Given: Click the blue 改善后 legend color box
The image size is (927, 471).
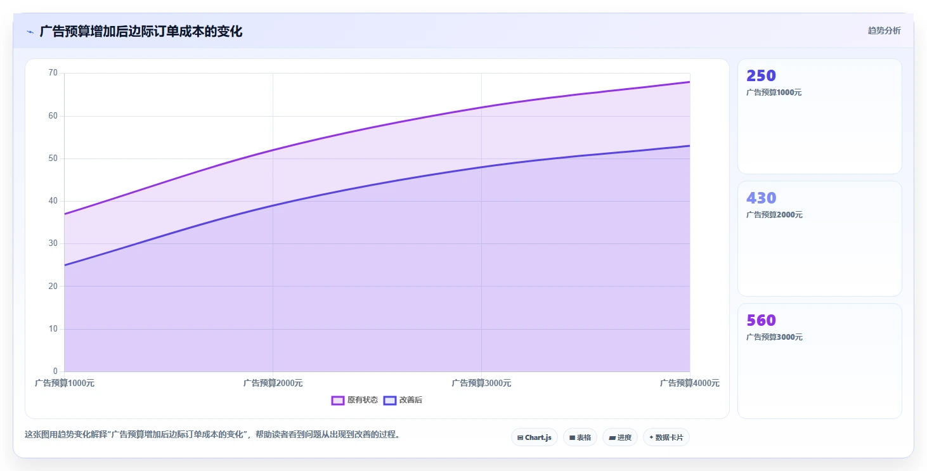Looking at the screenshot, I should [390, 400].
